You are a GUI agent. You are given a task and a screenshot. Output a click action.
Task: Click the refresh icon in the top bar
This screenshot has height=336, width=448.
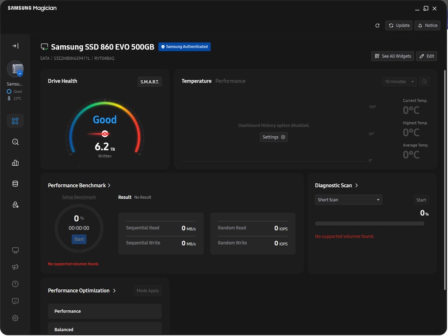pos(378,25)
